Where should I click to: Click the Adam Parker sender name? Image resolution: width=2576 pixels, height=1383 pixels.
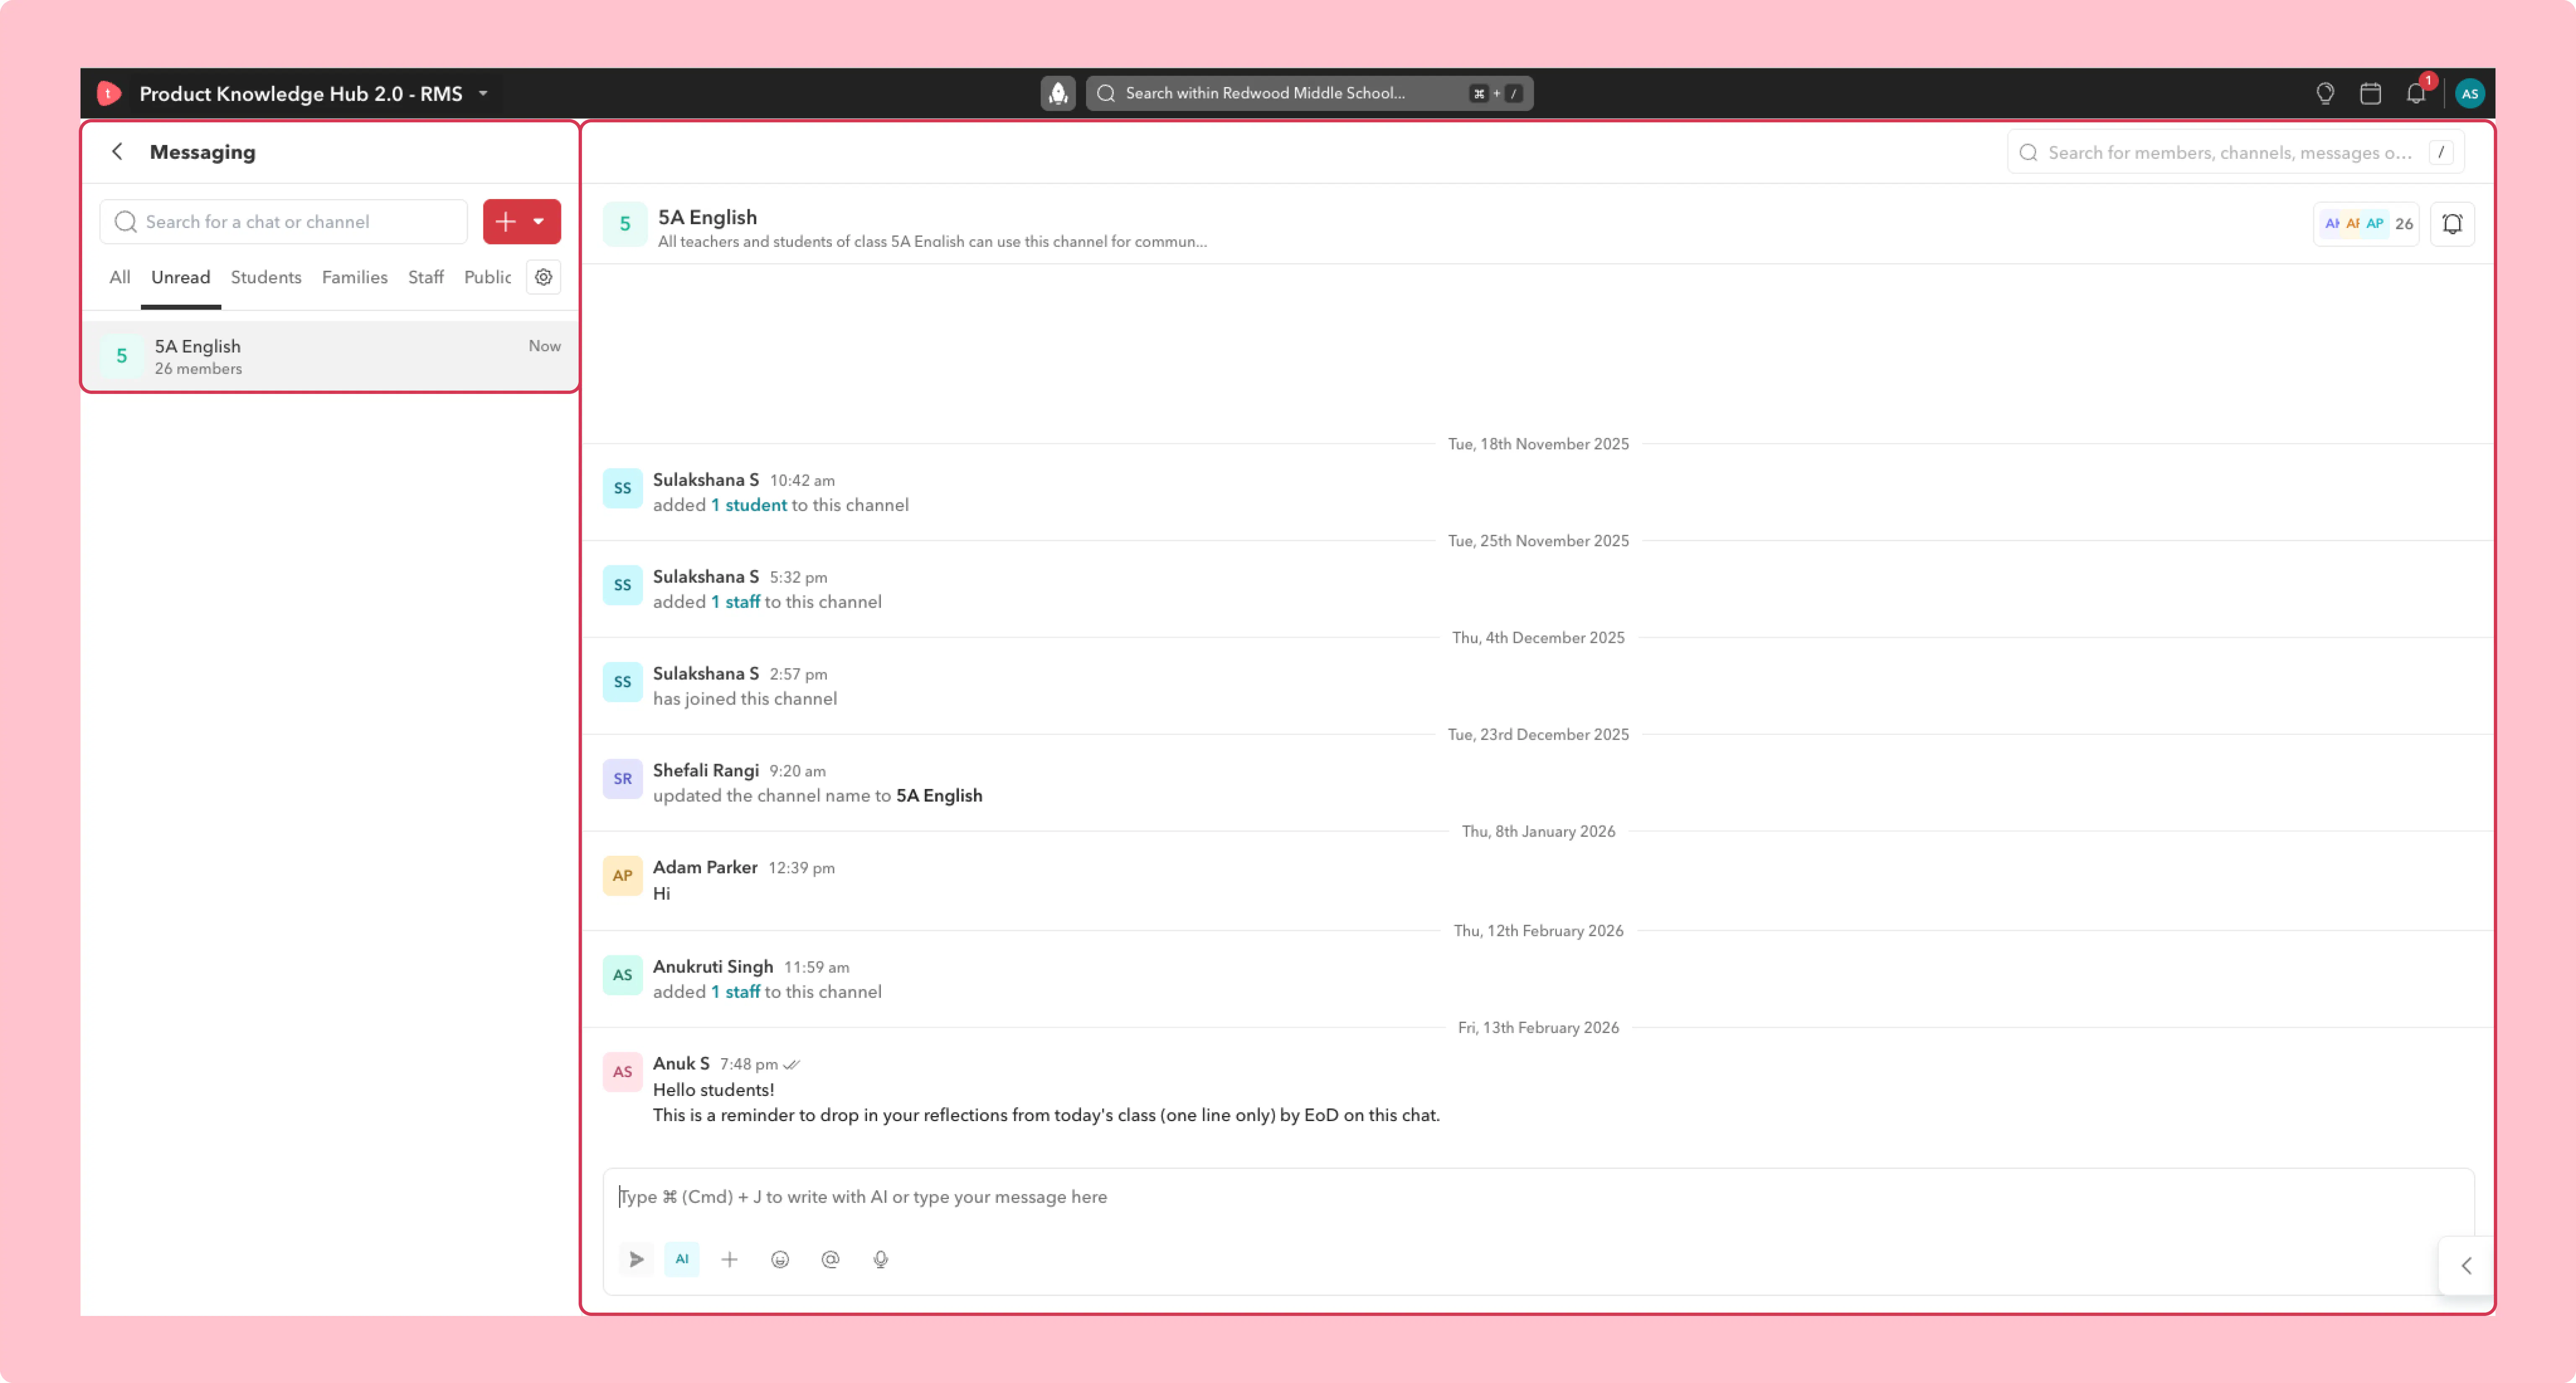point(705,868)
